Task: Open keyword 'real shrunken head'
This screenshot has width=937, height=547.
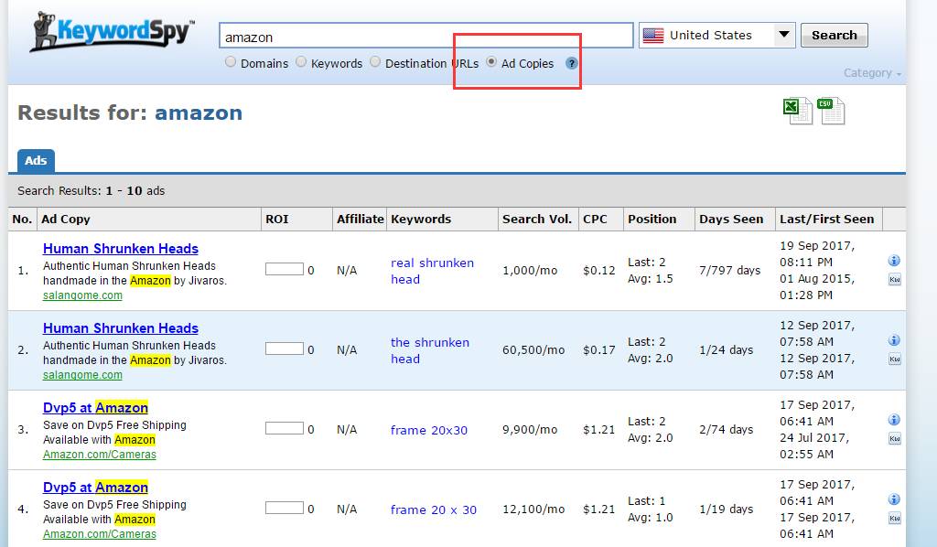Action: [x=433, y=271]
